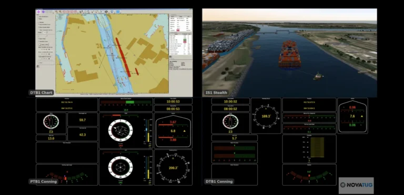Click the green 0.06 speed value
404x195 pixels.
(x=352, y=125)
